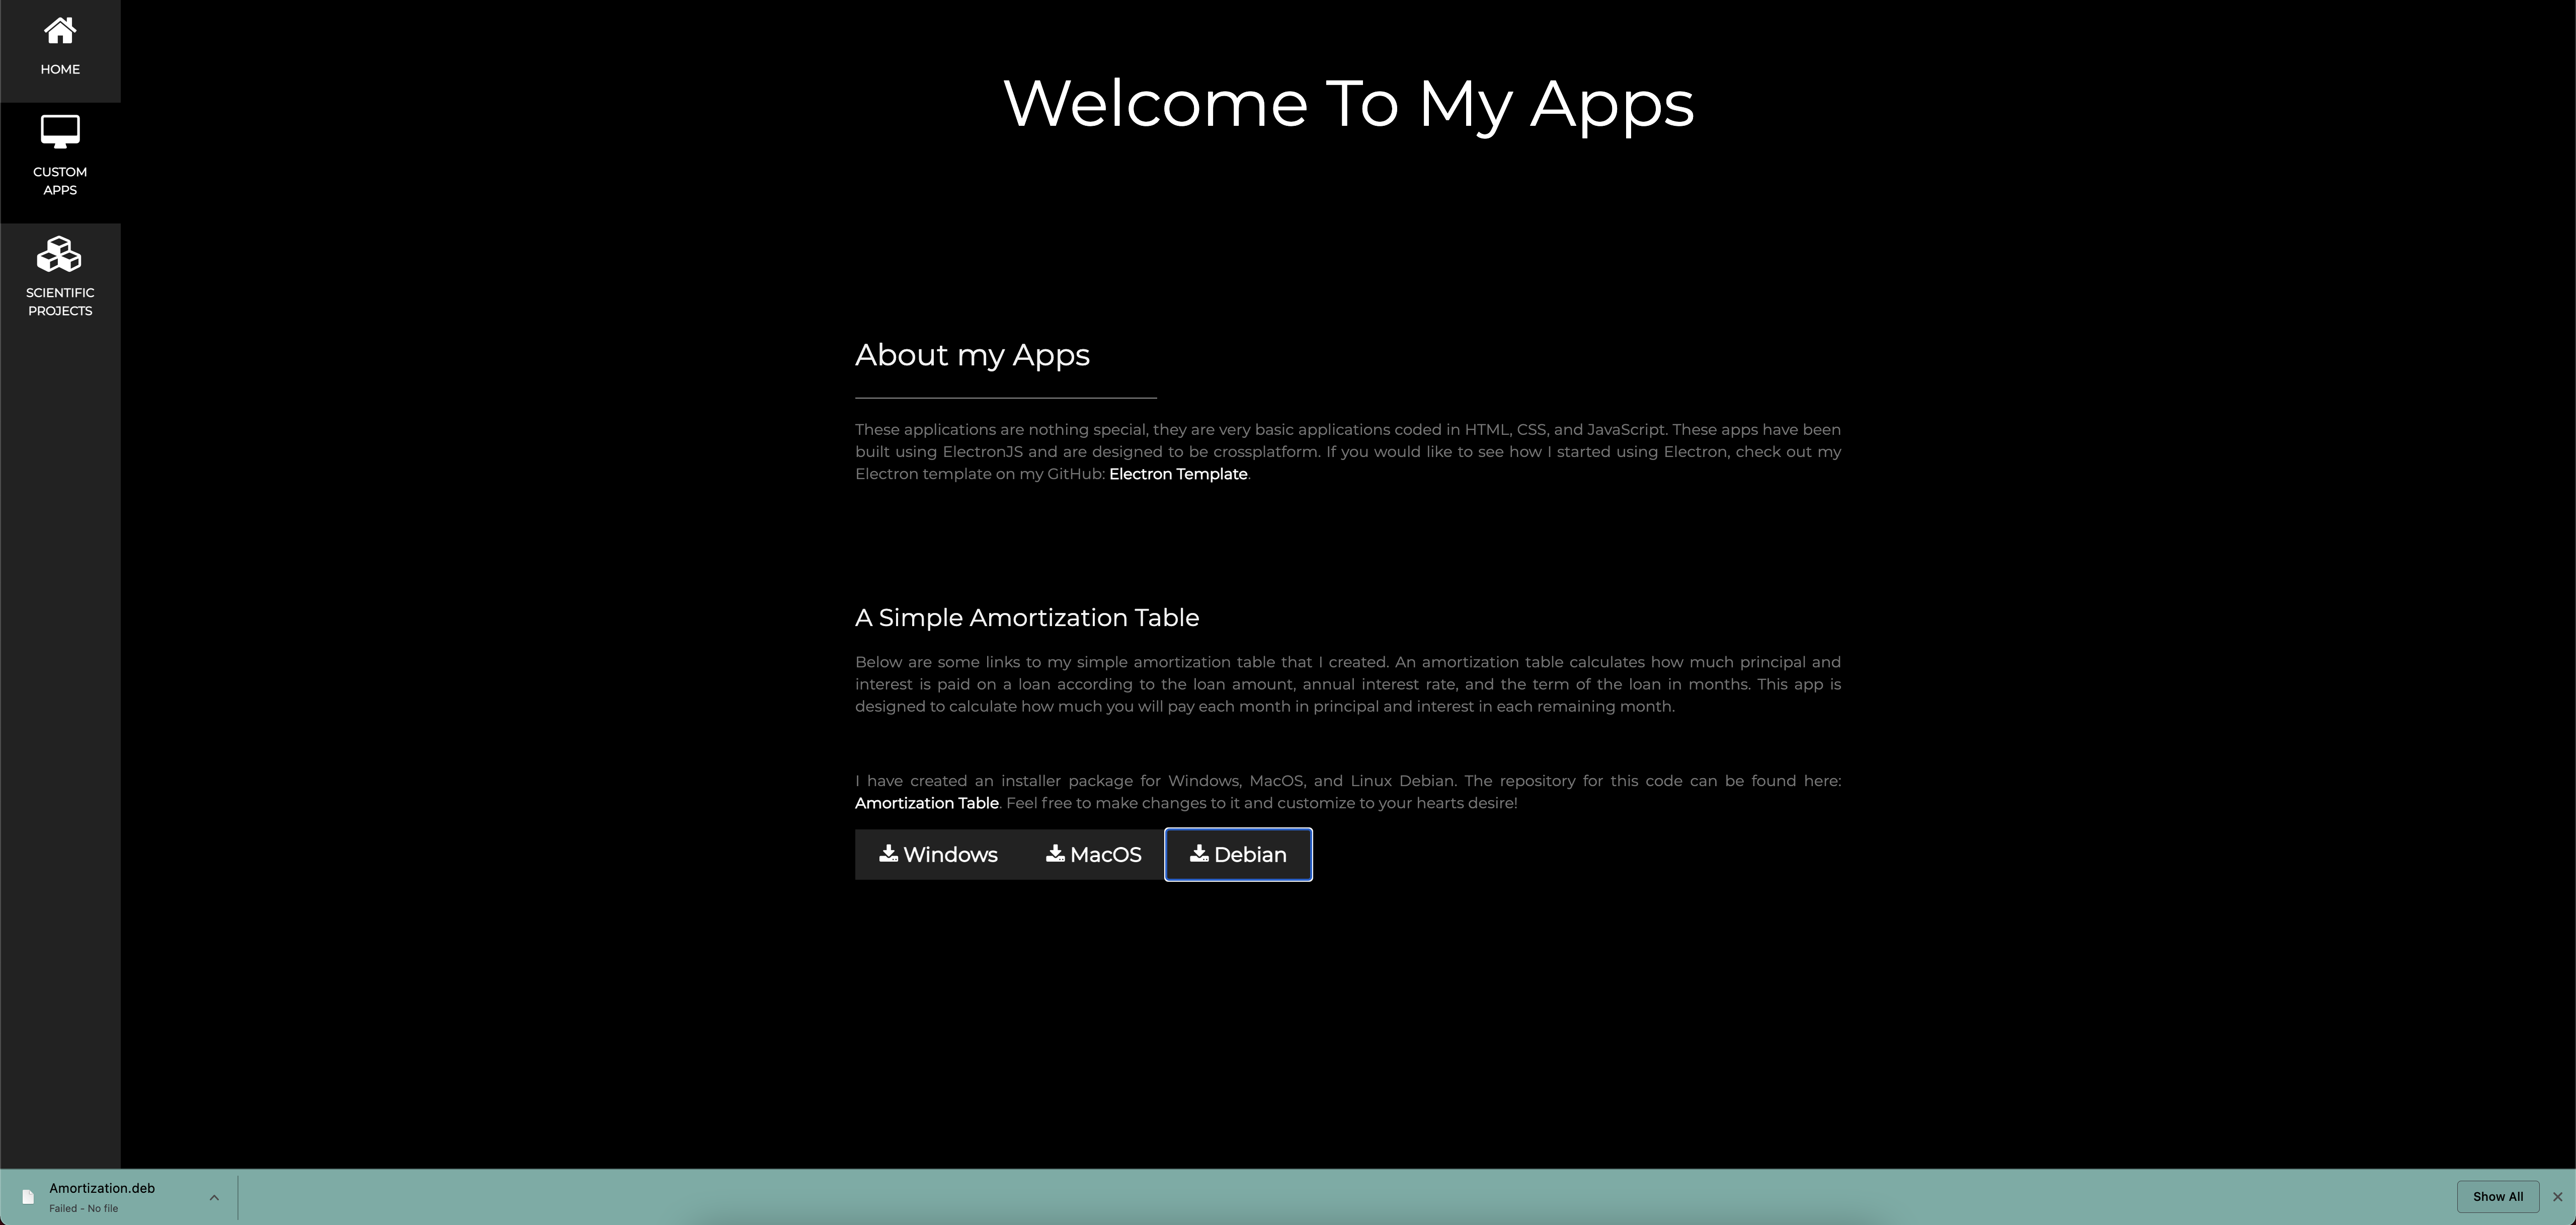Open the Amortization Table repository link
The width and height of the screenshot is (2576, 1225).
926,803
